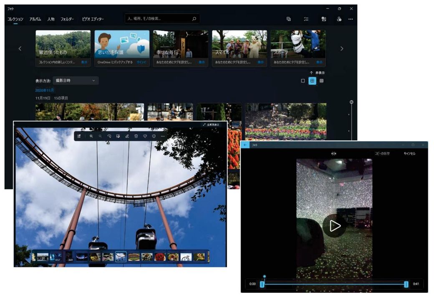Open the ビデオ エディター tab
The image size is (434, 299).
[93, 19]
